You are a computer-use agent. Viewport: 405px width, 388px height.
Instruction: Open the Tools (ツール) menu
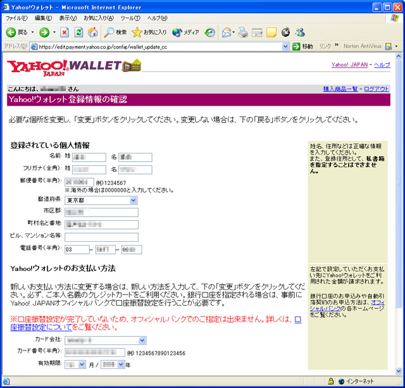(x=130, y=18)
